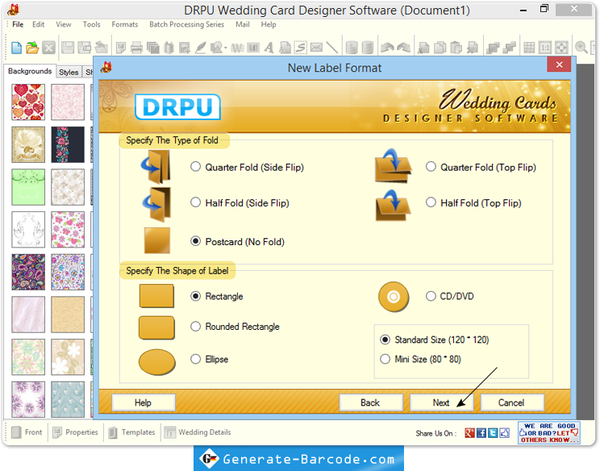This screenshot has width=600, height=471.
Task: Click the New document icon
Action: (x=16, y=48)
